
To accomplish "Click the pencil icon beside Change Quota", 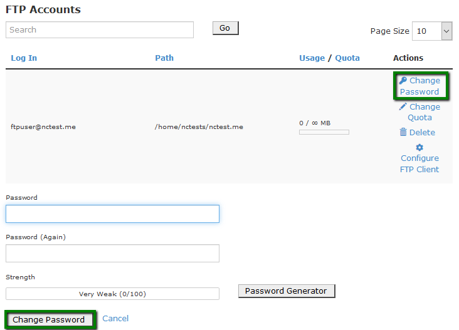I will 403,106.
